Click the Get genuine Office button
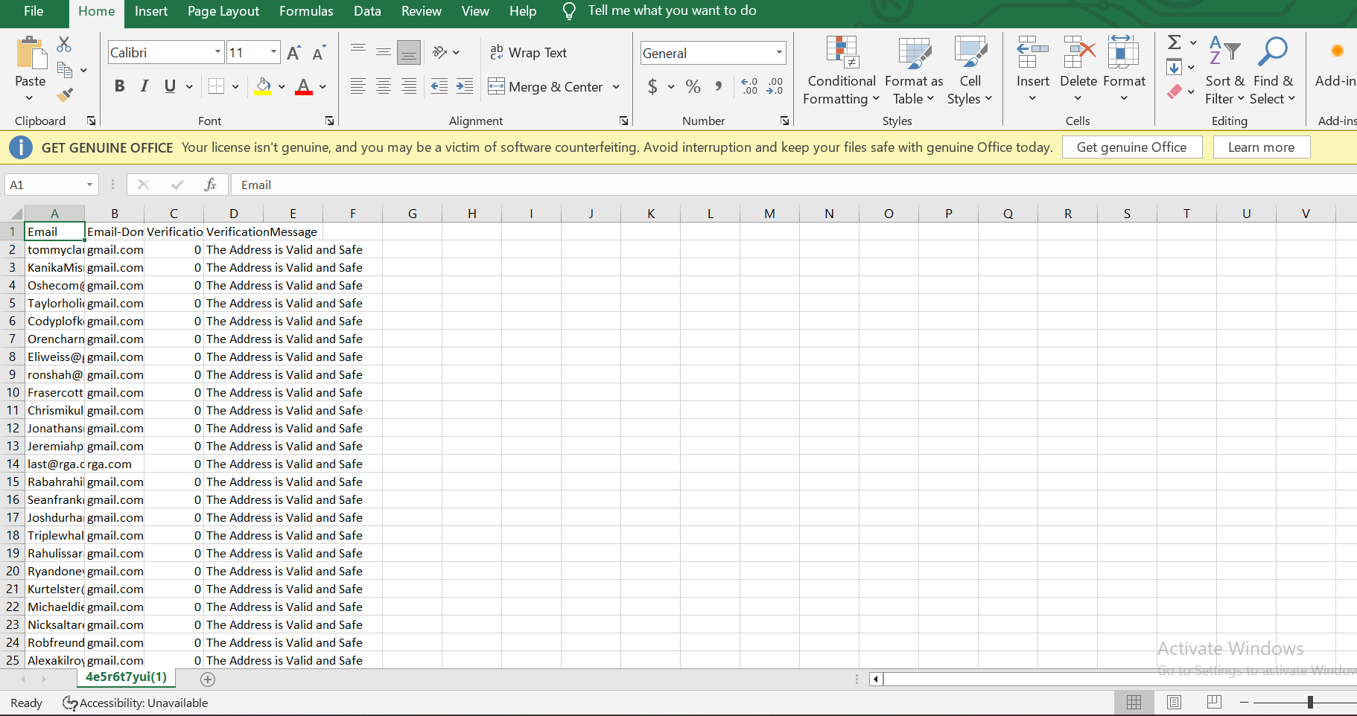The image size is (1357, 716). (x=1131, y=147)
